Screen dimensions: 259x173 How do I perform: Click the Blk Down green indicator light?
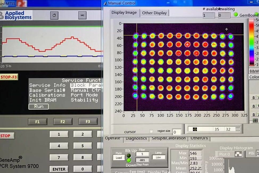point(129,160)
